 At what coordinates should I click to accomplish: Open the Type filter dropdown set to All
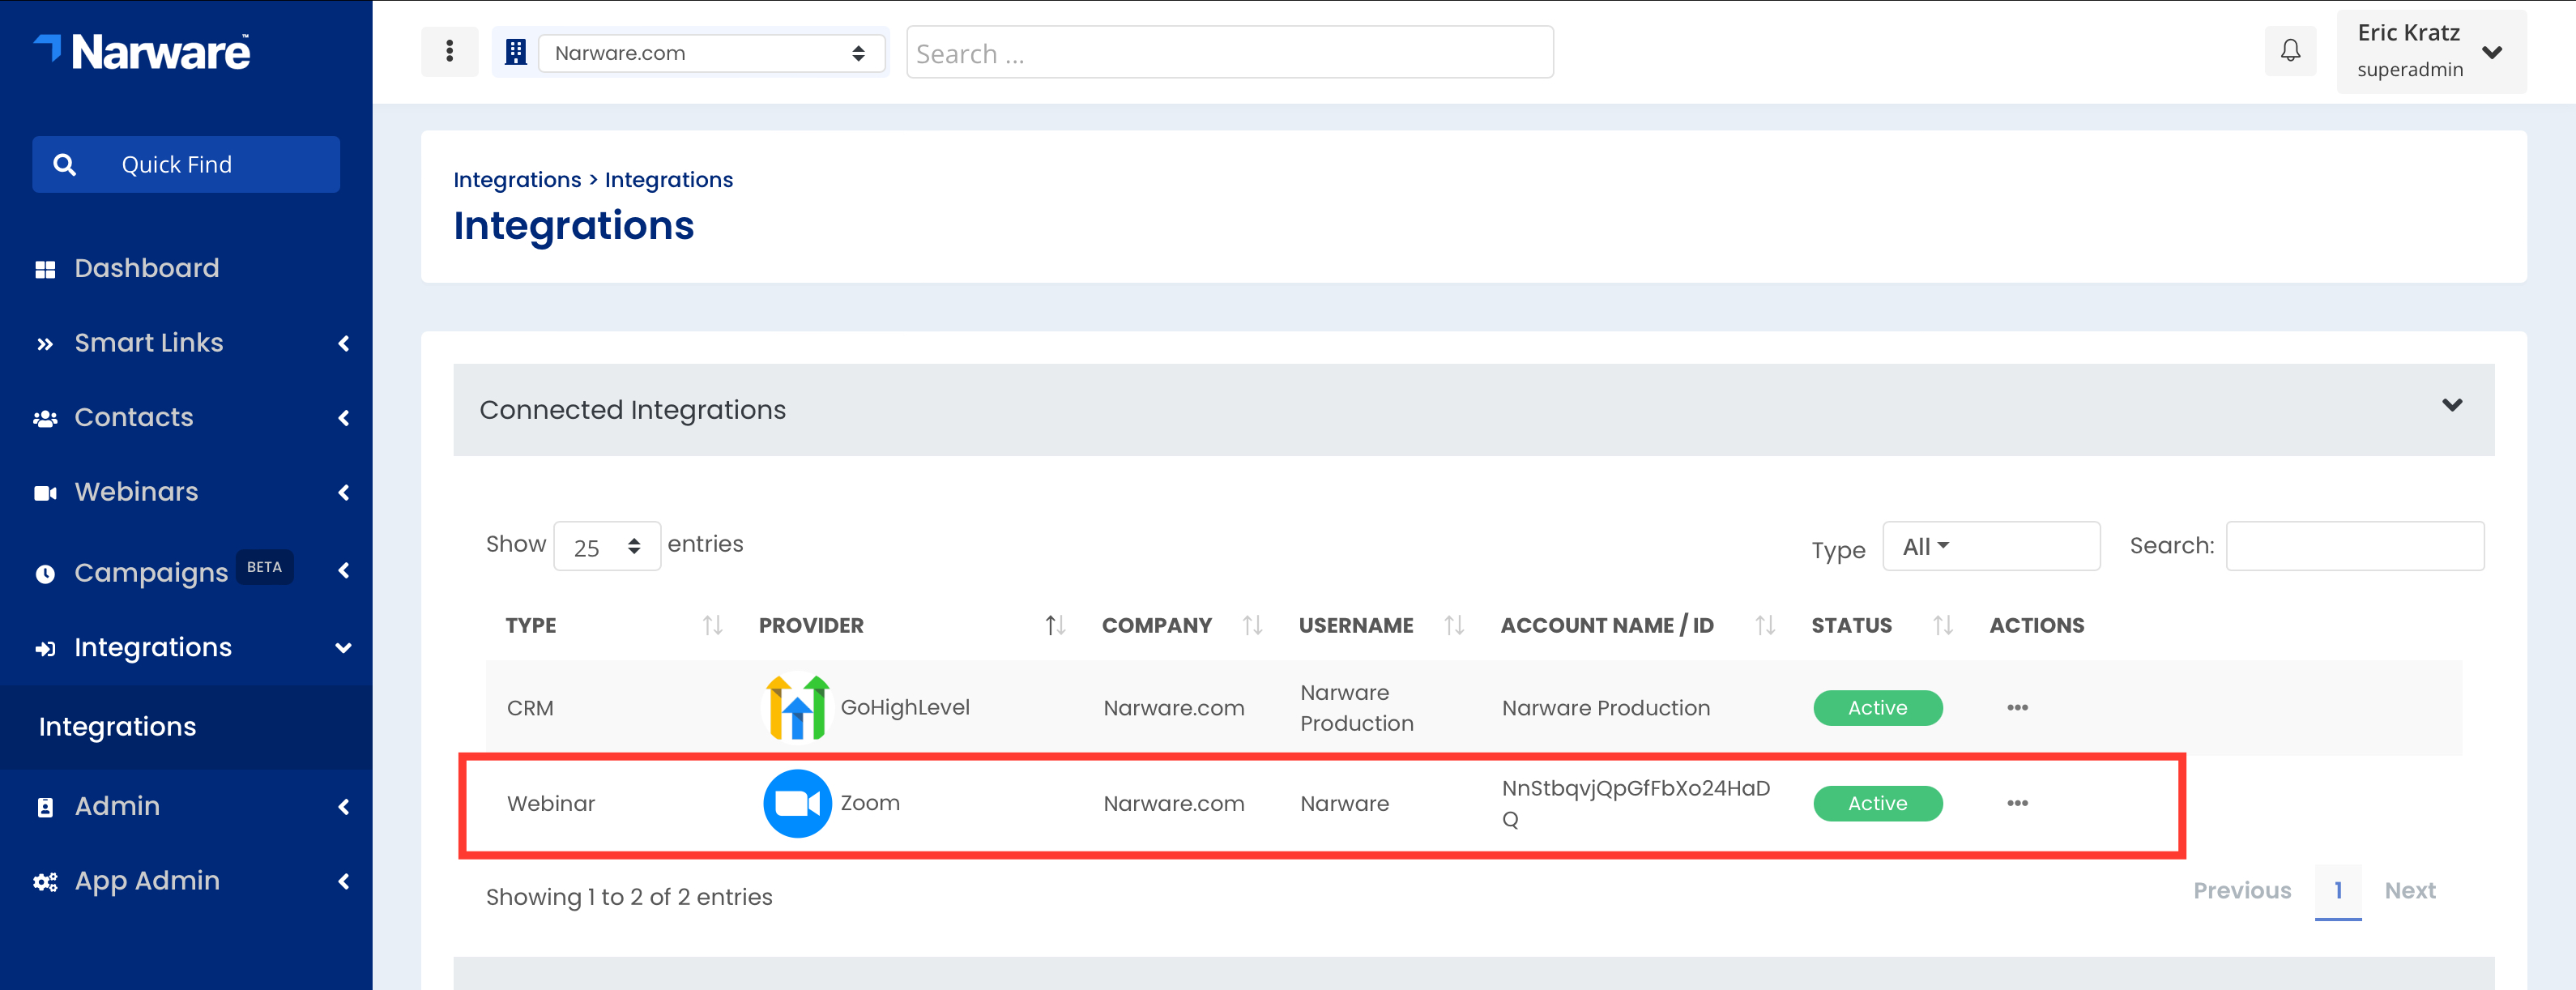click(x=1990, y=546)
